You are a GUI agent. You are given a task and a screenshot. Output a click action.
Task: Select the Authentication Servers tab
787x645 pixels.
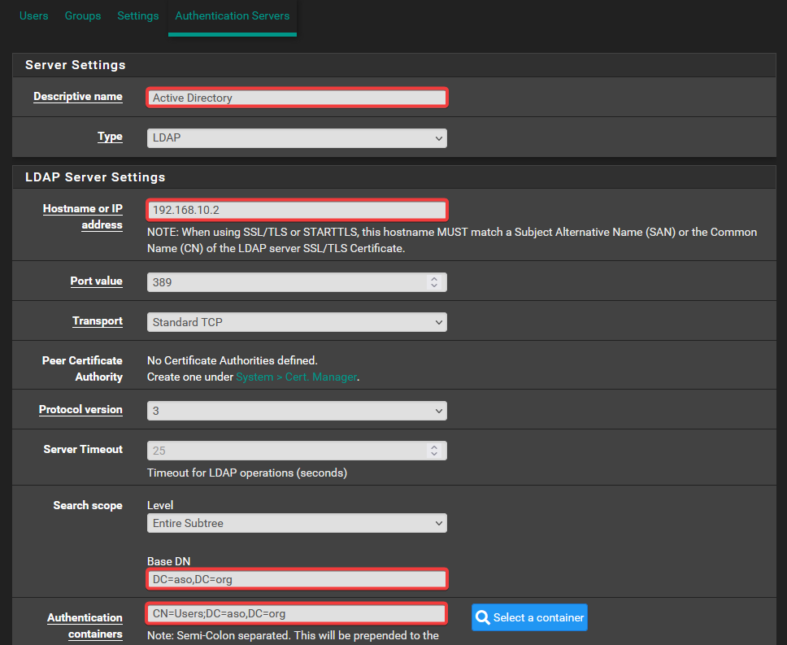(232, 15)
